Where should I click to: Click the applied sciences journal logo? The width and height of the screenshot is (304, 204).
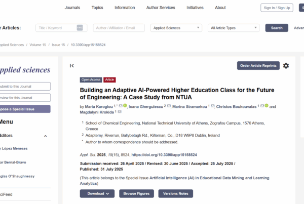click(25, 69)
